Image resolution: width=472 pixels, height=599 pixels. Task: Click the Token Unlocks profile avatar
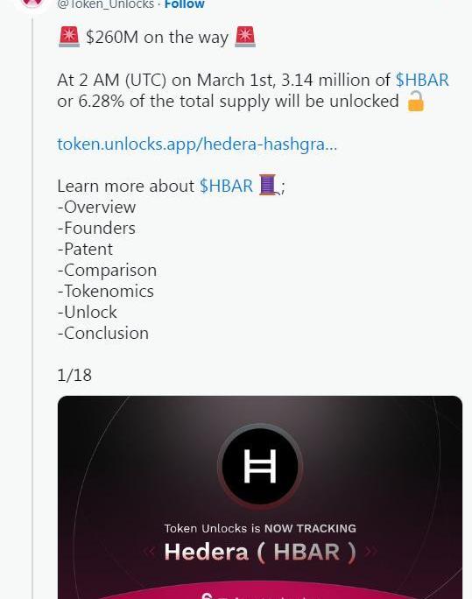(x=32, y=4)
